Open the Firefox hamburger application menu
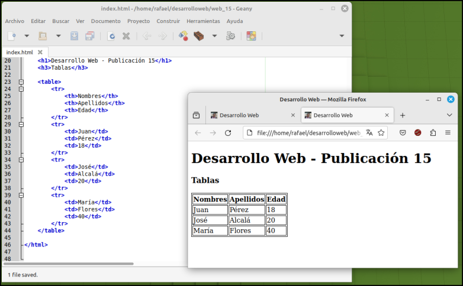Image resolution: width=463 pixels, height=286 pixels. coord(448,133)
